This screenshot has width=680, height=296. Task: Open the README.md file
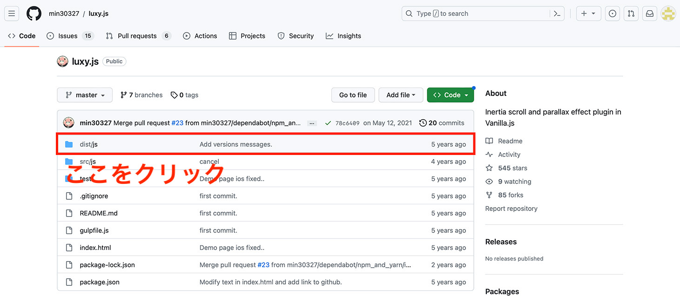tap(99, 213)
